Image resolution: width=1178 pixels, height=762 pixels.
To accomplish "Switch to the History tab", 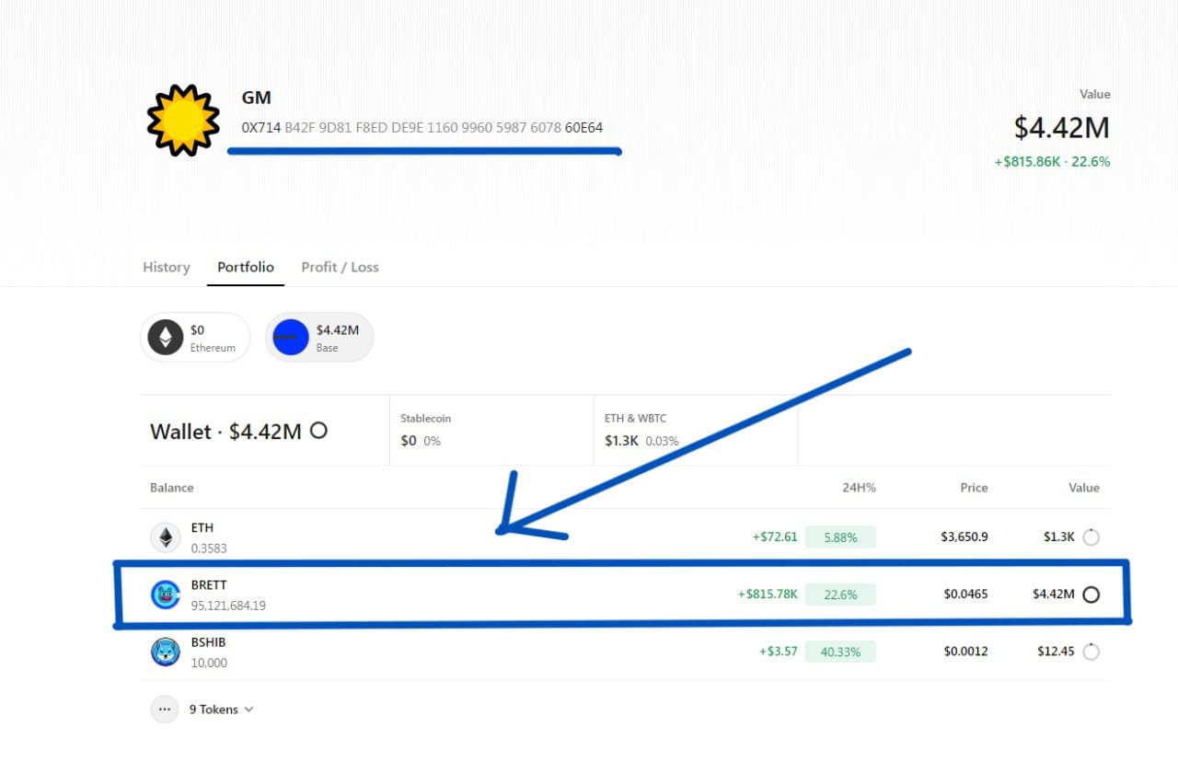I will point(166,267).
